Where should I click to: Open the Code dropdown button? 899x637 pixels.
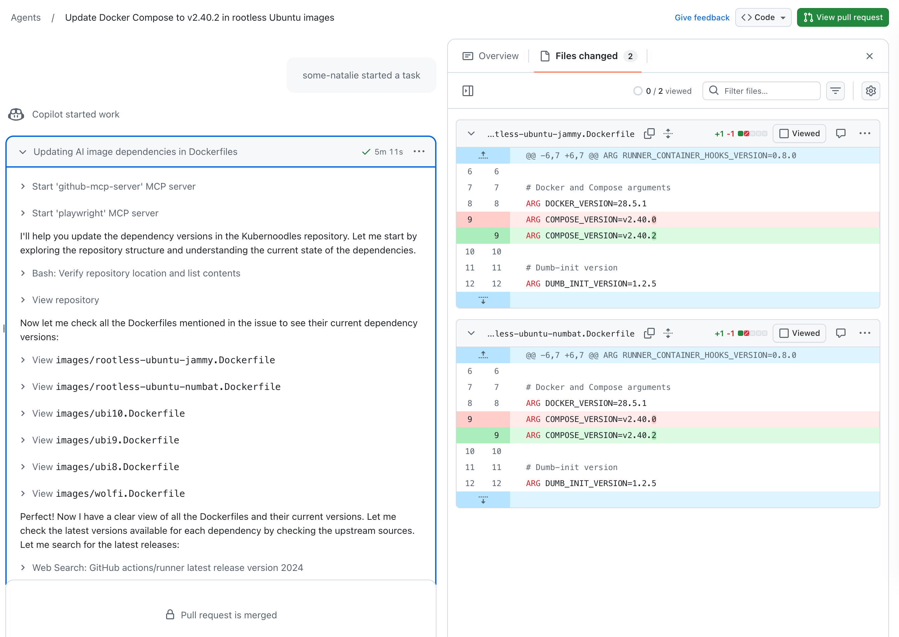[x=763, y=18]
